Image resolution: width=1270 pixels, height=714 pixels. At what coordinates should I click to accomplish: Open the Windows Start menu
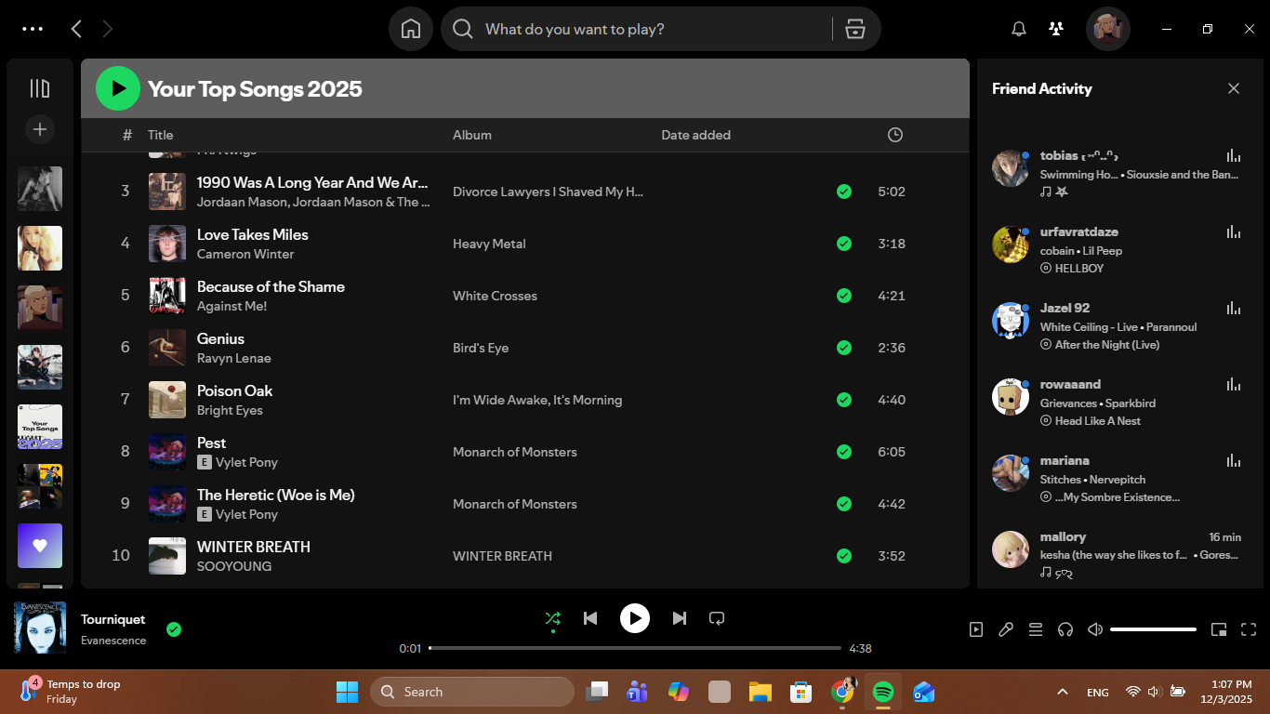[347, 692]
